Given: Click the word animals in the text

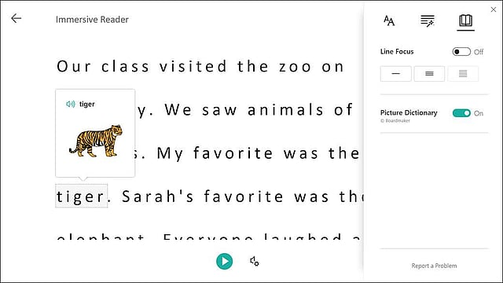Looking at the screenshot, I should (x=285, y=110).
